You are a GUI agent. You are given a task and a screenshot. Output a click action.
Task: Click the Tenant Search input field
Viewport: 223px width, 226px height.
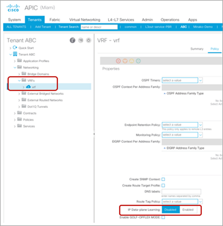(99, 27)
